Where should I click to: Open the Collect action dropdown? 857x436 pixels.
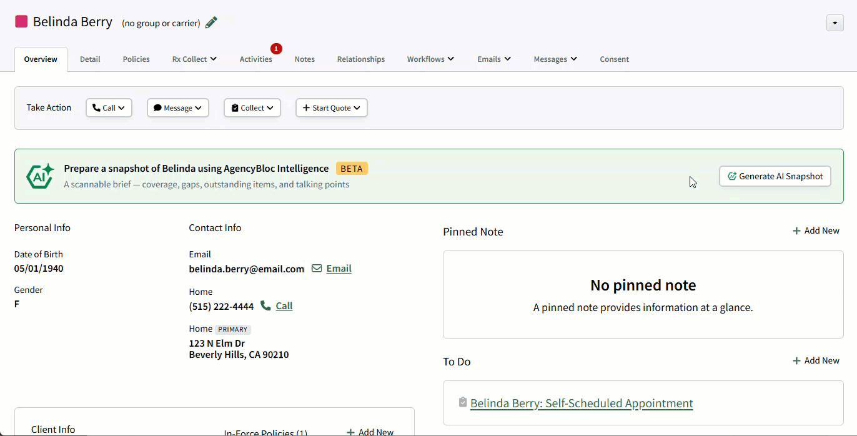tap(252, 108)
